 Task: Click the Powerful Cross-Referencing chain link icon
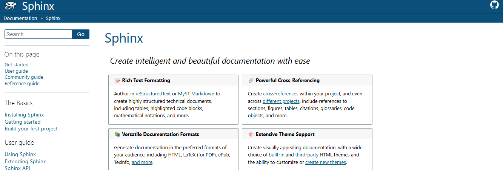coord(251,81)
